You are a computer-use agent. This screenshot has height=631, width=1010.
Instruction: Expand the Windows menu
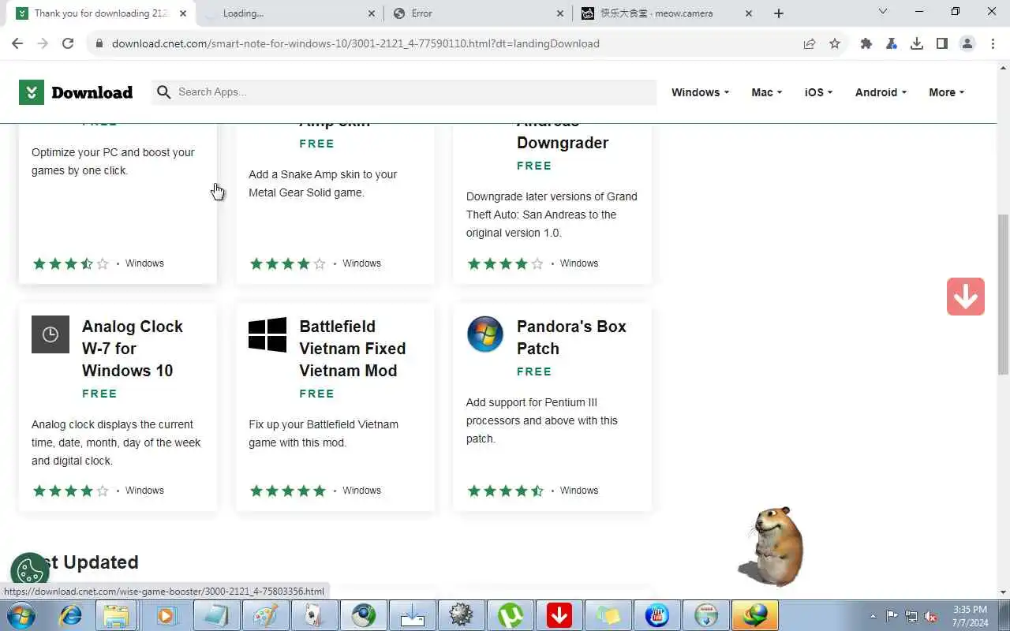click(700, 92)
